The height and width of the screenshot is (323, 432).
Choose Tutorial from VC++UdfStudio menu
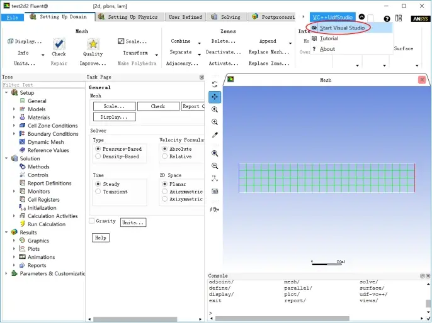(x=351, y=38)
